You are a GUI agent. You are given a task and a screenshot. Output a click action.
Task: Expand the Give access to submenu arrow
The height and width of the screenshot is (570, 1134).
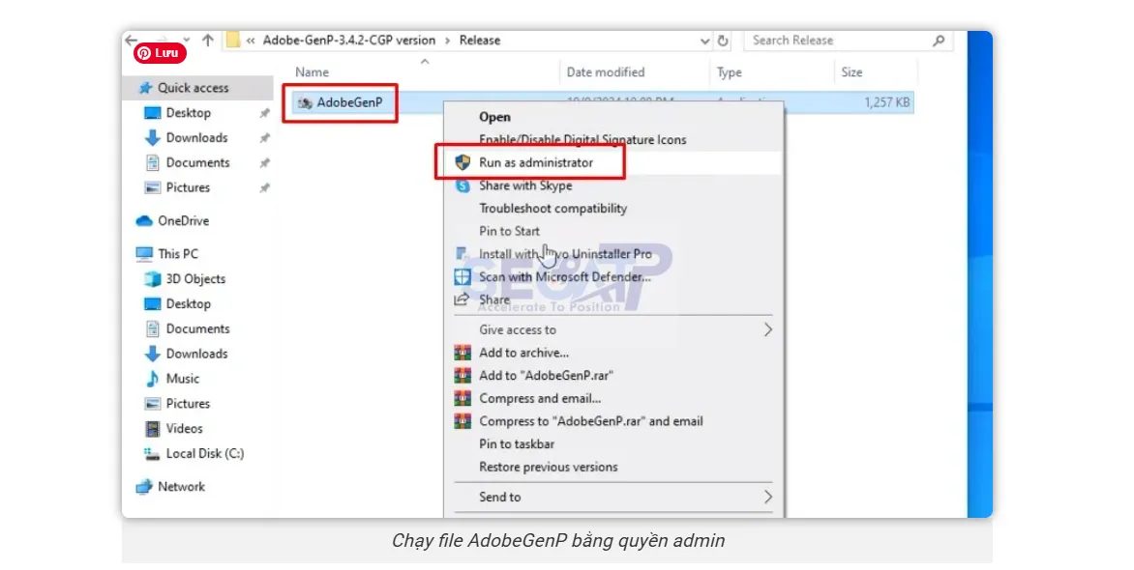click(x=767, y=330)
